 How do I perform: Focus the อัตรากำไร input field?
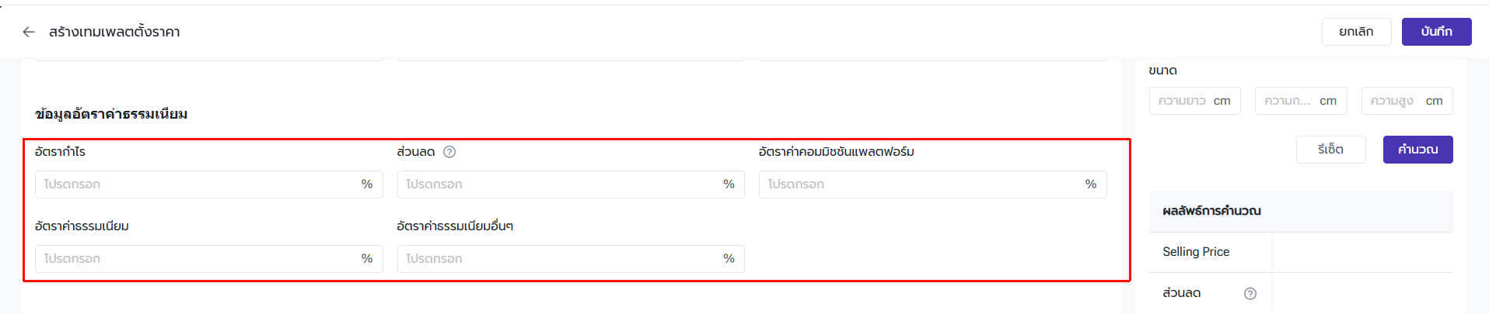198,185
